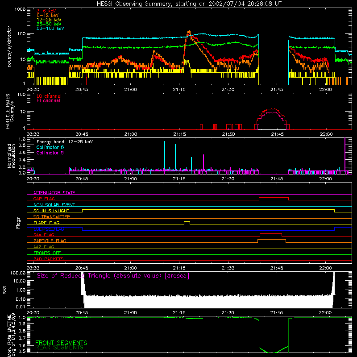This screenshot has height=357, width=357.
Task: Click the BAD PACKETS flag label
Action: tap(49, 259)
